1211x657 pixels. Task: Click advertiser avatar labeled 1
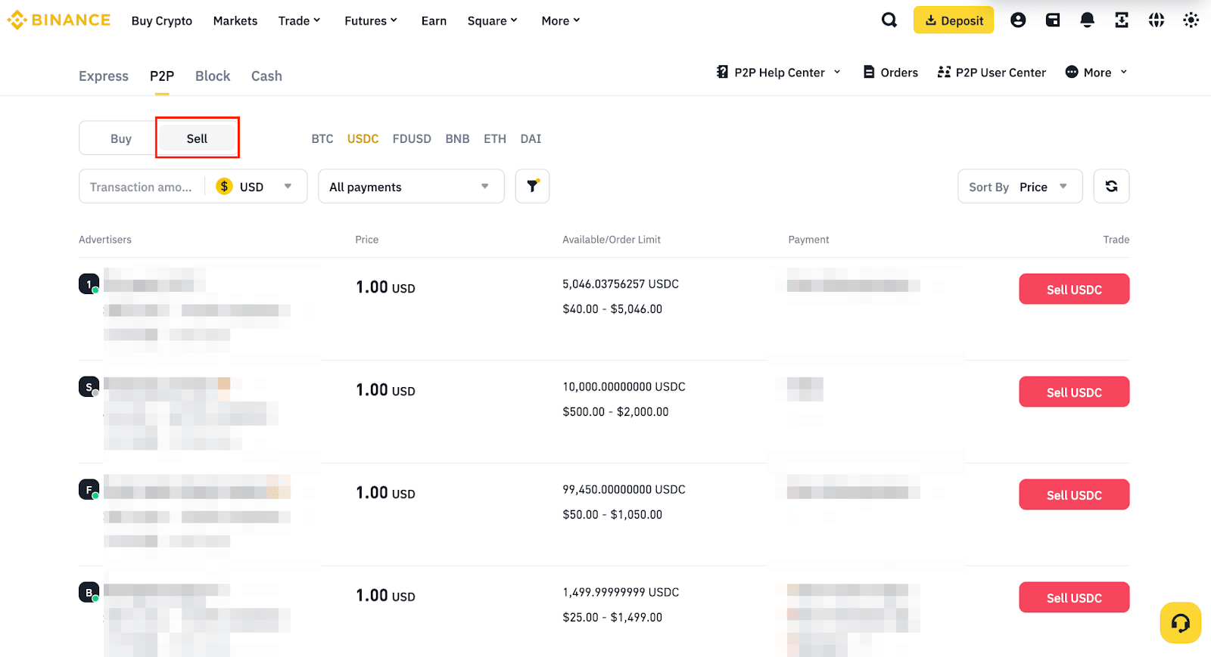pyautogui.click(x=89, y=284)
